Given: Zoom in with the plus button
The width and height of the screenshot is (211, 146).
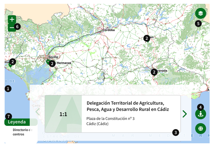Looking at the screenshot, I should click(x=12, y=19).
